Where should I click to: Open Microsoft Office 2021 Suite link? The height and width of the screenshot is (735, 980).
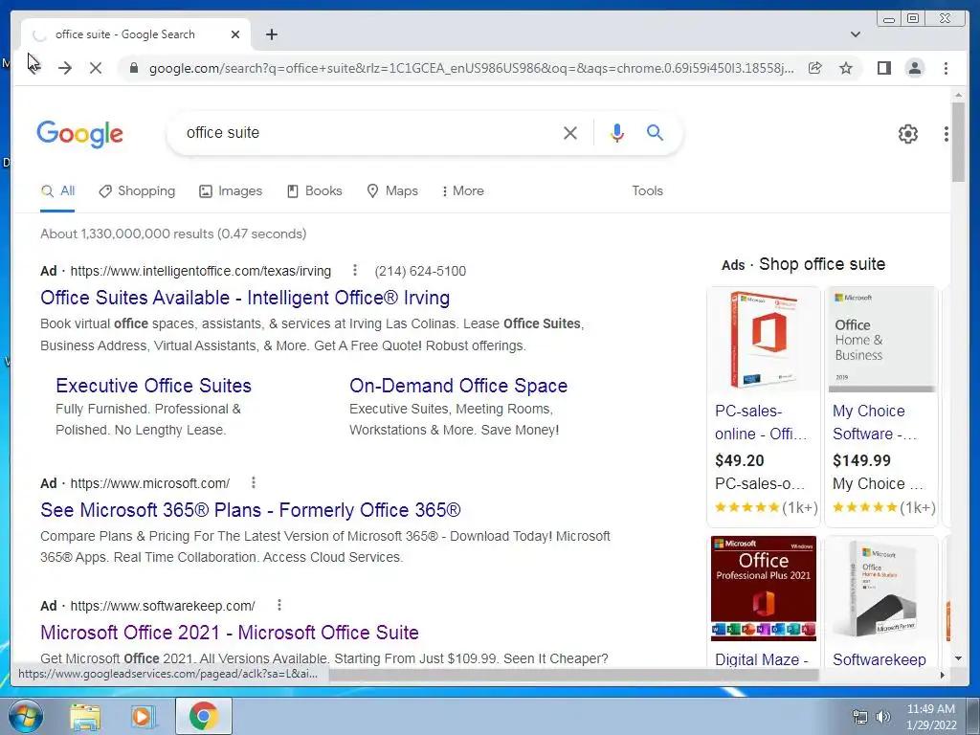click(x=230, y=633)
